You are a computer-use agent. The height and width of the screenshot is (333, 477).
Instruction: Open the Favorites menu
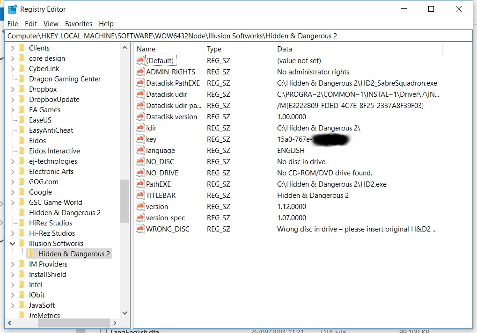point(79,24)
